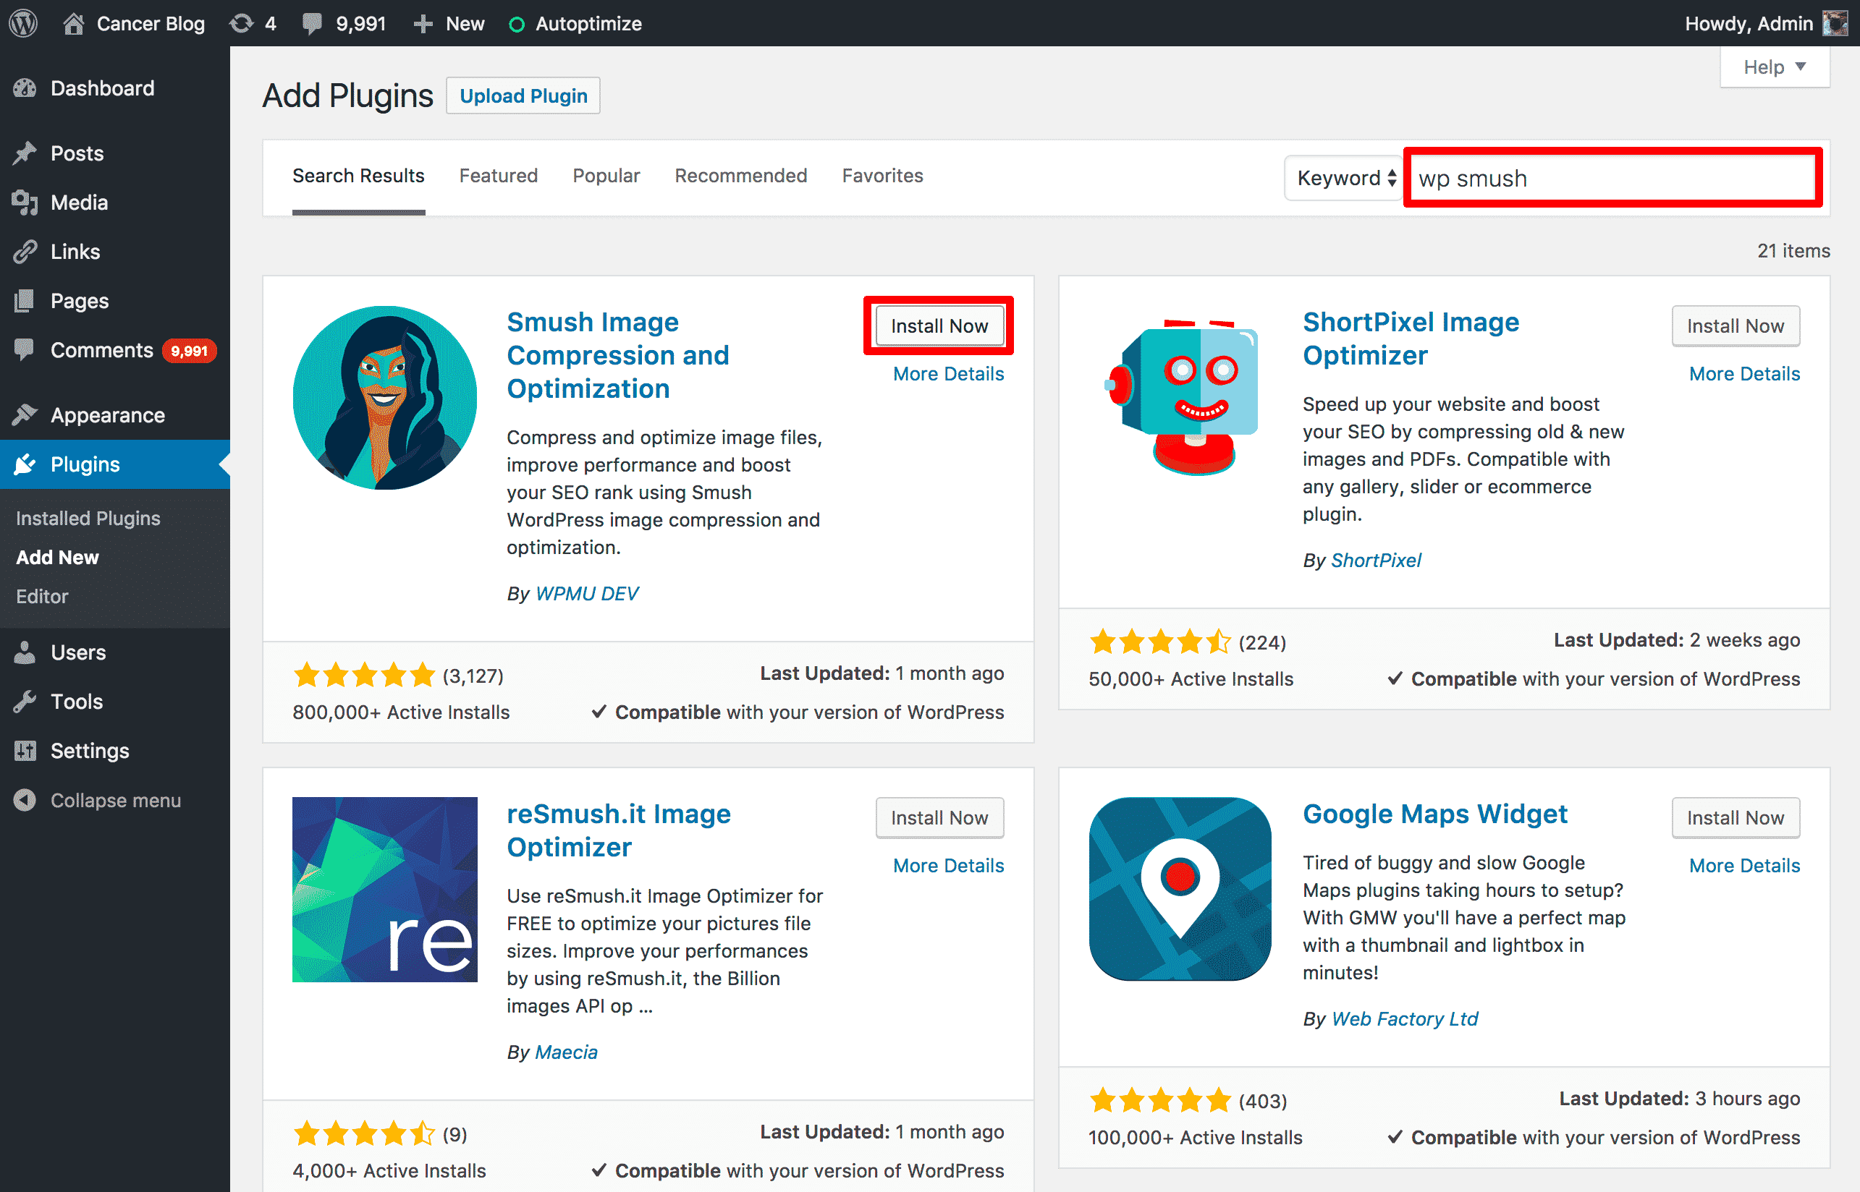Image resolution: width=1860 pixels, height=1192 pixels.
Task: Open Installed Plugins submenu item
Action: pyautogui.click(x=88, y=519)
